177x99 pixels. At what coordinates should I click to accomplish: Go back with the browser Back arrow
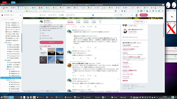point(2,11)
